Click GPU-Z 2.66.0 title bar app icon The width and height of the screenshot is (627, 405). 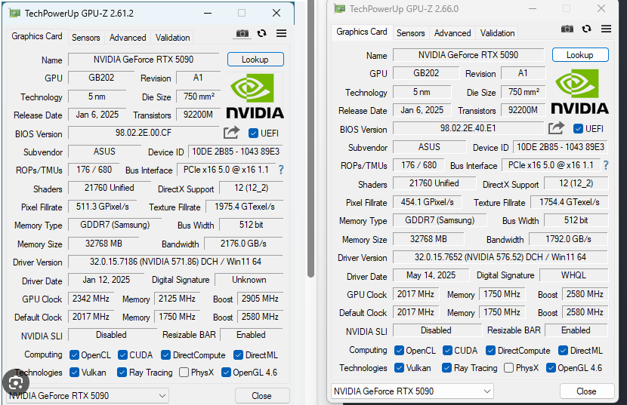339,8
